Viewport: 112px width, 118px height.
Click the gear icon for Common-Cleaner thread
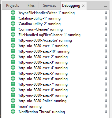[13, 29]
